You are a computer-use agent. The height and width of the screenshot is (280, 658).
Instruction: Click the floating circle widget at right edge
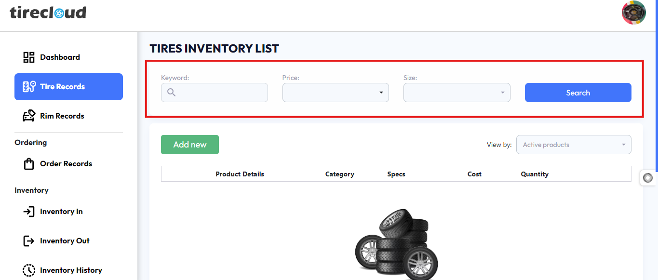(648, 178)
